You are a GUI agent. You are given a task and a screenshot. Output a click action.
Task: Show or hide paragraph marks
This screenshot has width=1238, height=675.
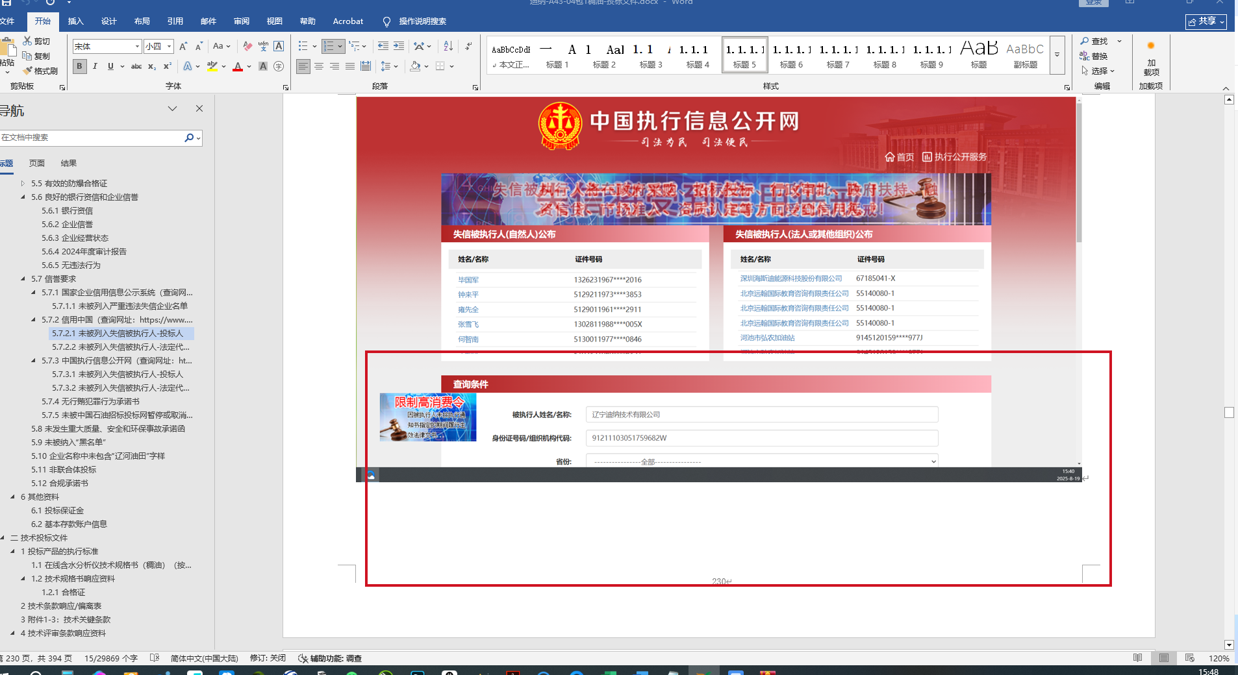point(468,46)
